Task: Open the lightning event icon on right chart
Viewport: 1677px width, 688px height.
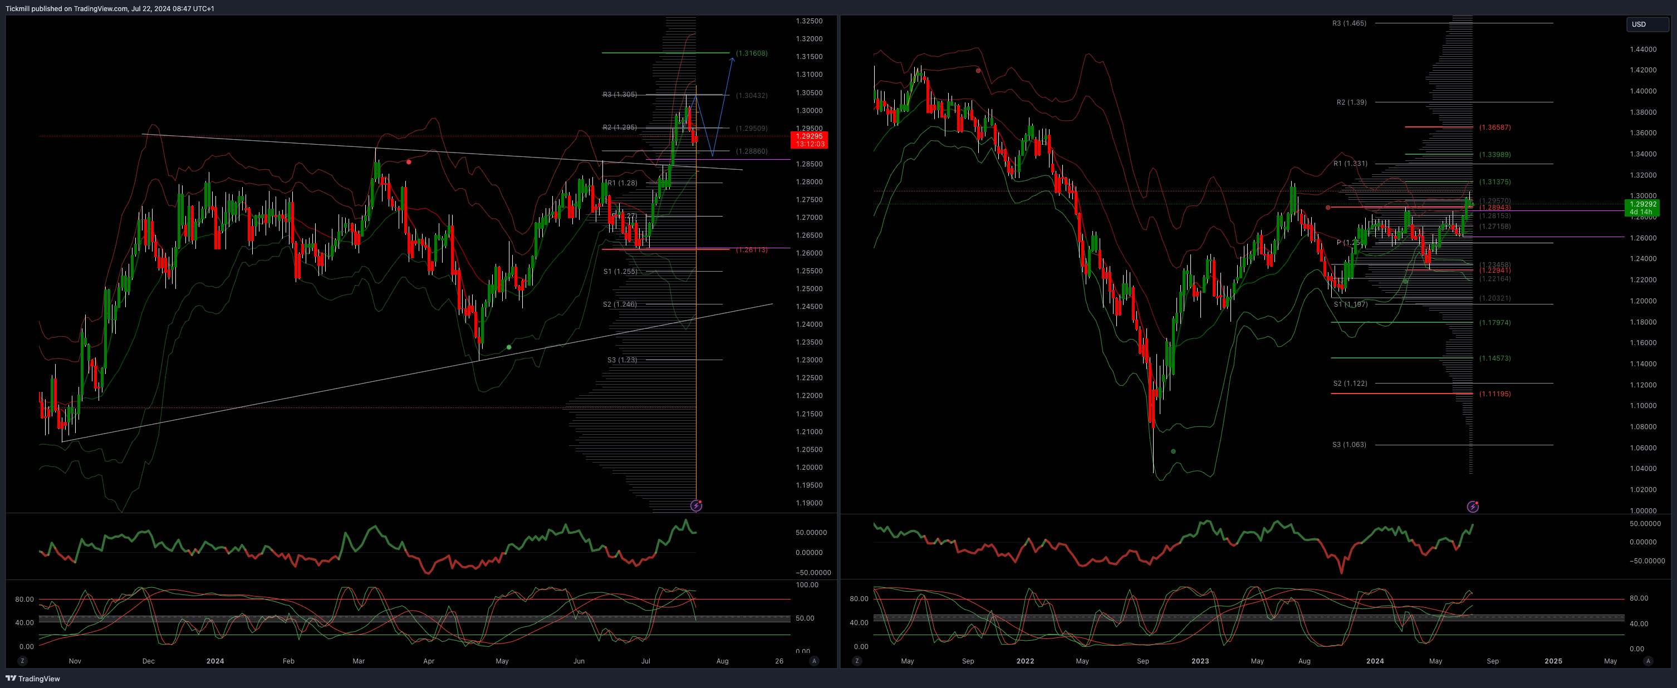Action: click(x=1473, y=507)
